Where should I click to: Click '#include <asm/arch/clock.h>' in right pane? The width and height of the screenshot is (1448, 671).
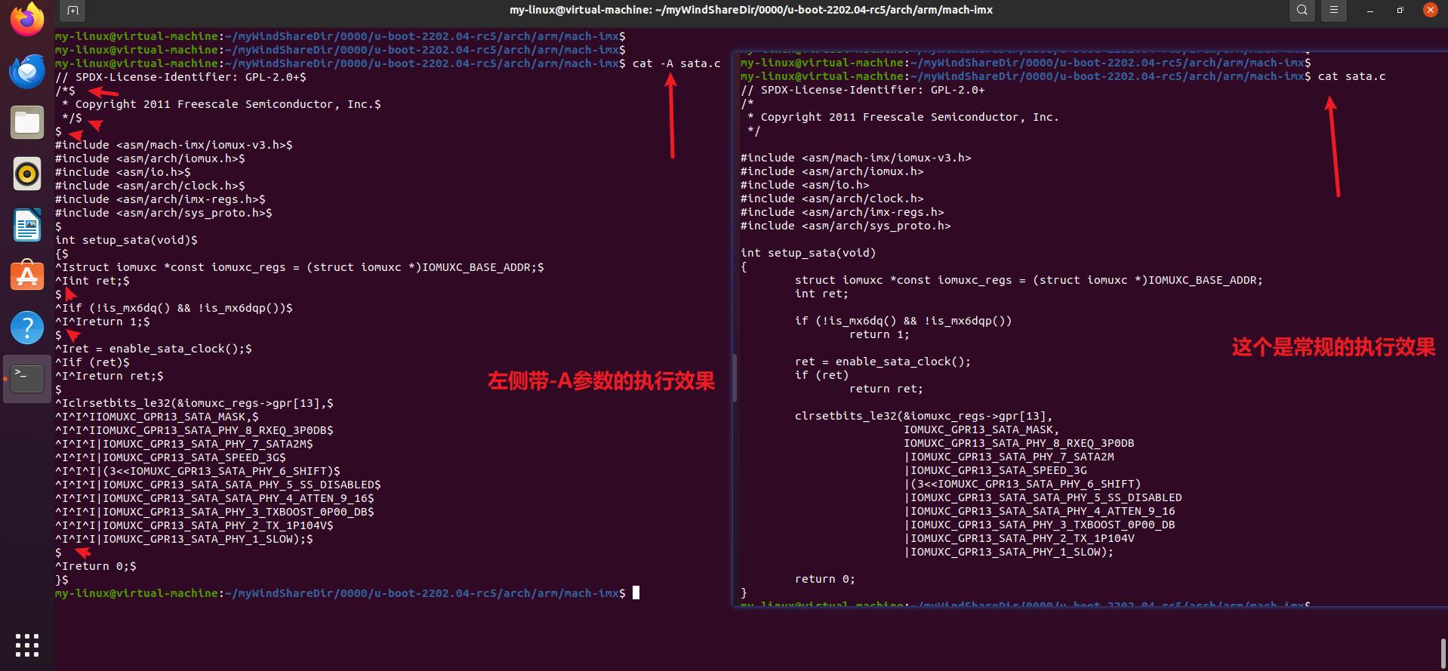tap(832, 199)
